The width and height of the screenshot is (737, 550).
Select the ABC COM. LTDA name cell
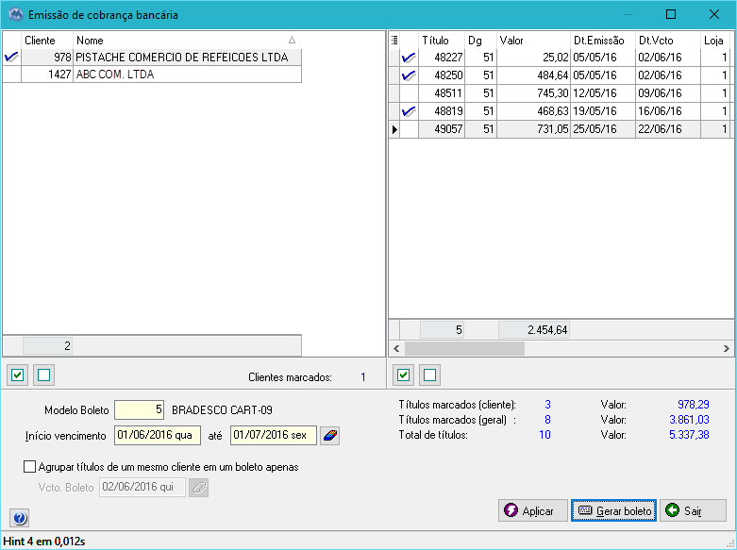pos(187,75)
